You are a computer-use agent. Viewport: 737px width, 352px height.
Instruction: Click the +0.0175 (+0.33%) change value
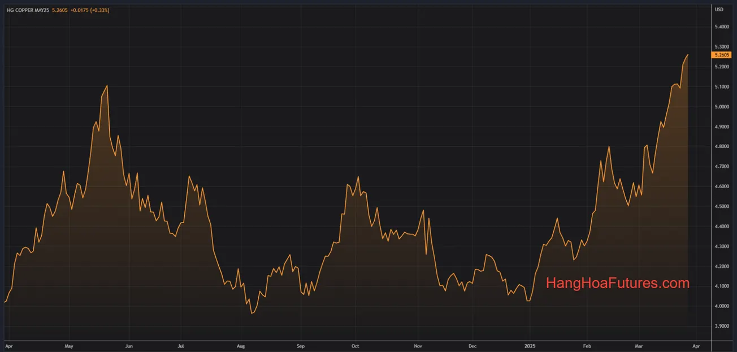pyautogui.click(x=89, y=10)
